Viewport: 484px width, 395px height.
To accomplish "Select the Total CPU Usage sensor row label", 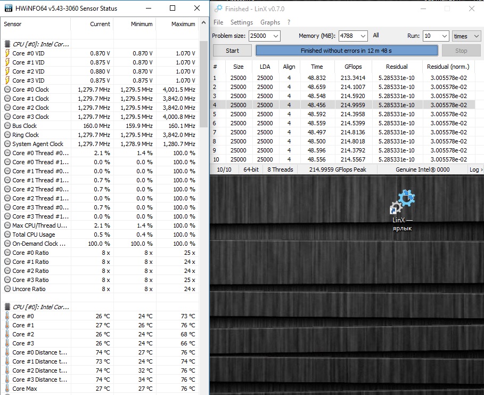I will [x=34, y=235].
